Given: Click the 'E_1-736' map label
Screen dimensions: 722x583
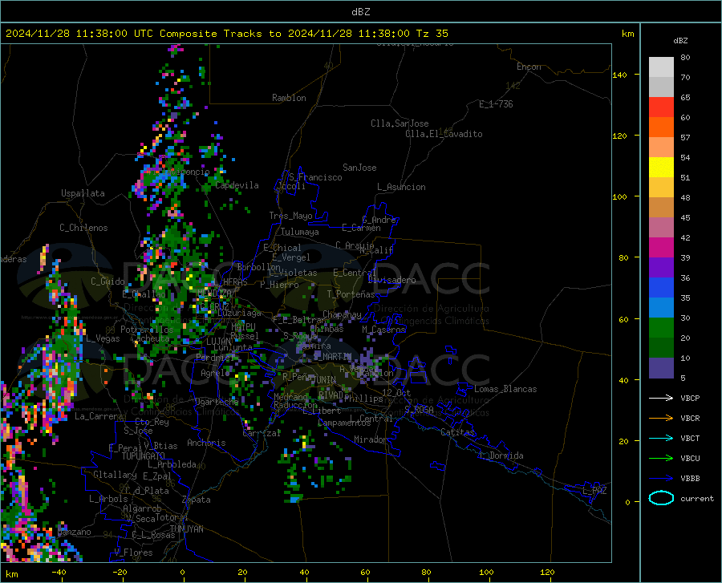Looking at the screenshot, I should [496, 104].
